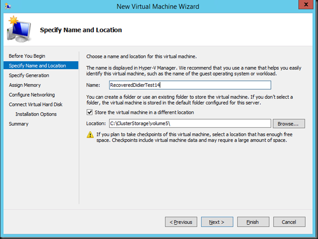This screenshot has width=318, height=239.
Task: Open the Configure Networking step
Action: click(x=32, y=95)
